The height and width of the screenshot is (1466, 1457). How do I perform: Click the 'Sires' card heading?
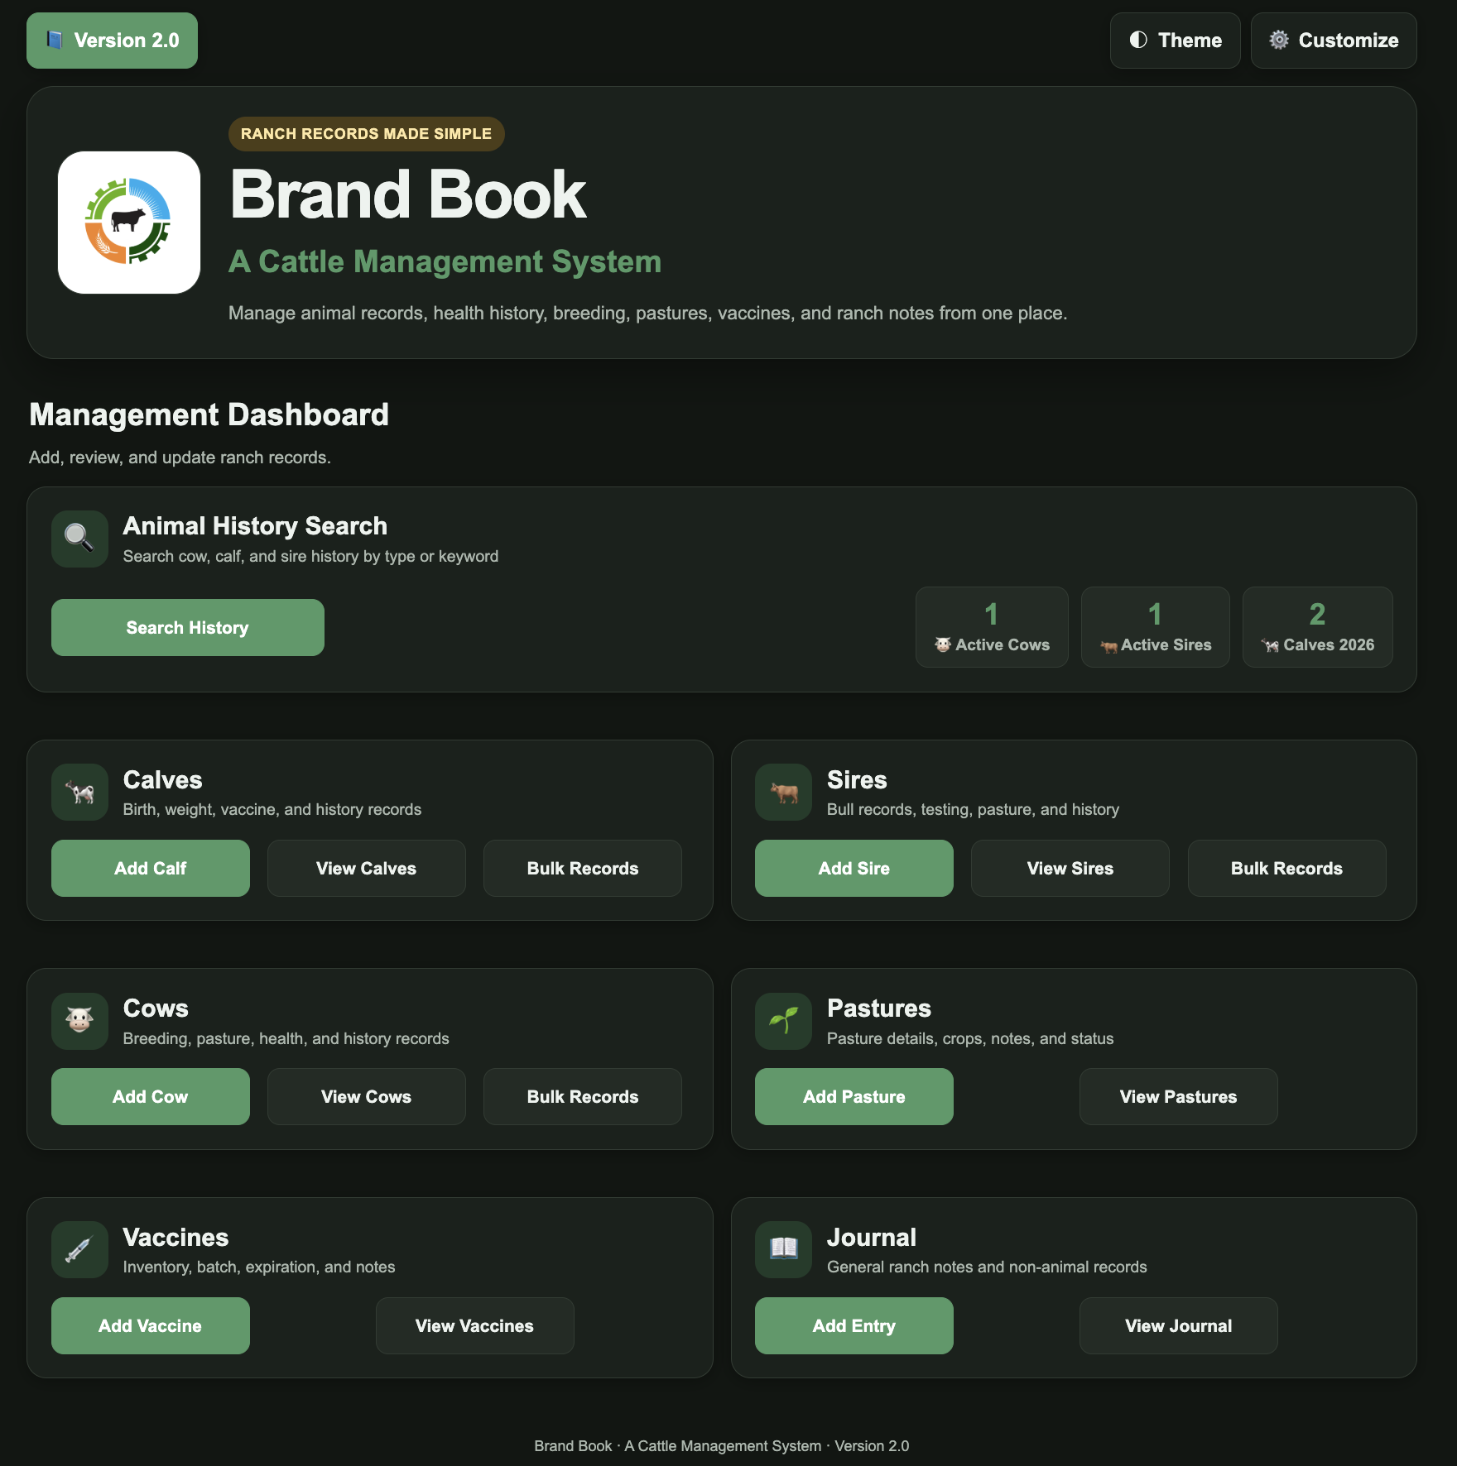point(857,780)
